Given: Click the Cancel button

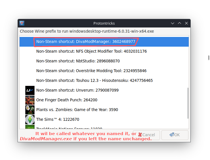Looking at the screenshot, I should coord(146,135).
